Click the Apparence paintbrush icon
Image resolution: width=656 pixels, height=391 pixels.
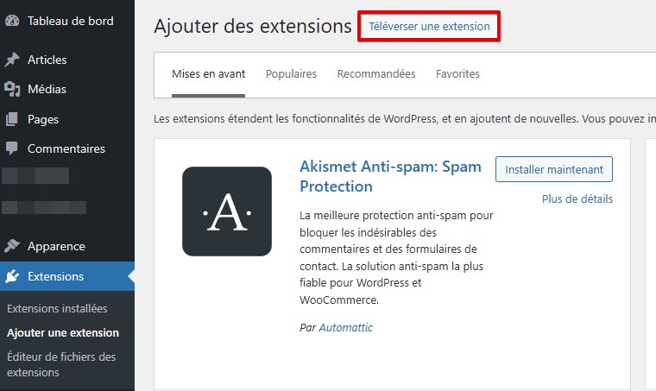coord(12,246)
